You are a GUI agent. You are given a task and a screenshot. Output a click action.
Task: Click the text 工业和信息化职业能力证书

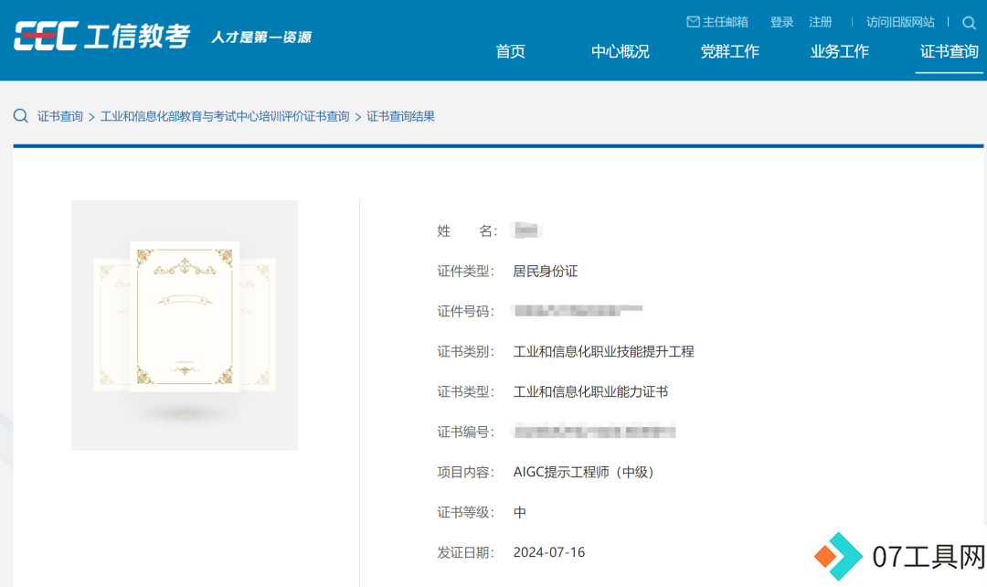click(590, 391)
